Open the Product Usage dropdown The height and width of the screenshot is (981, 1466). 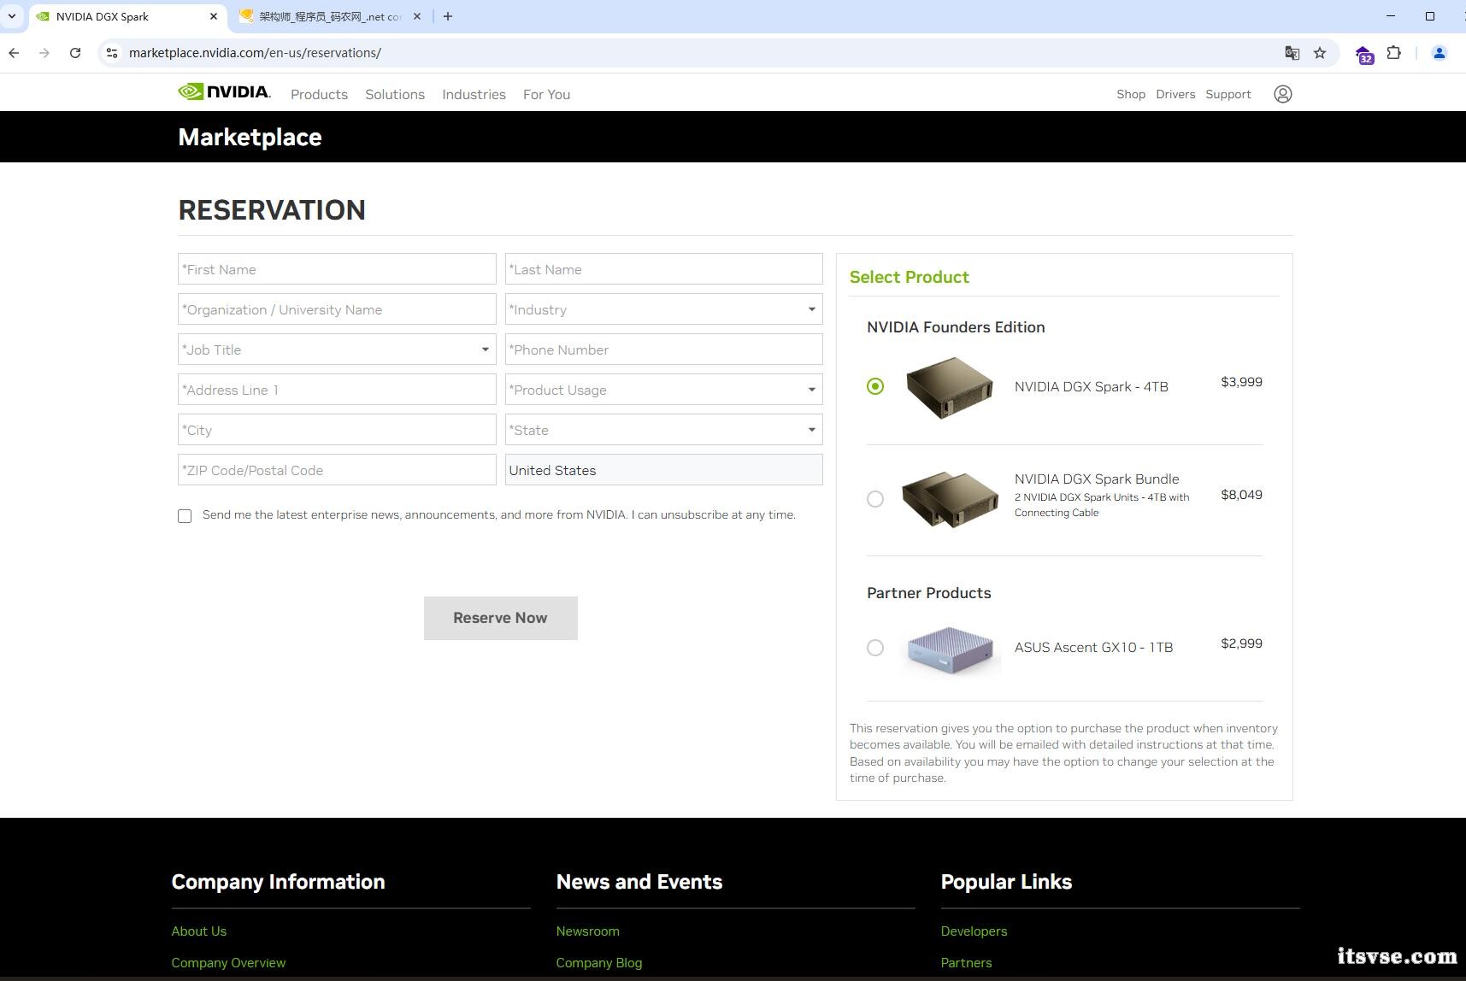(663, 390)
